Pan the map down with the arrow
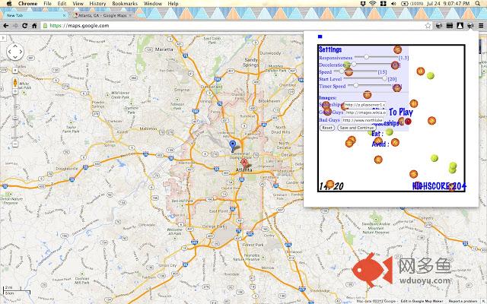The height and width of the screenshot is (304, 487). (x=15, y=58)
